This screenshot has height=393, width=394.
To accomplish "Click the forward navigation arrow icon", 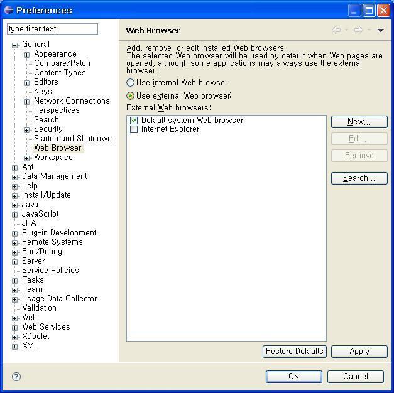I will 359,30.
